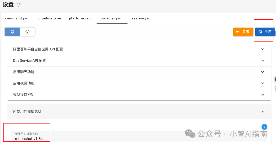This screenshot has height=145, width=276.
Task: Switch to JSON code view icon
Action: click(27, 32)
